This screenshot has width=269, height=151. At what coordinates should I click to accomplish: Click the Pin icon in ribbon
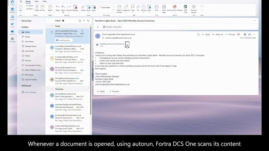point(138,7)
